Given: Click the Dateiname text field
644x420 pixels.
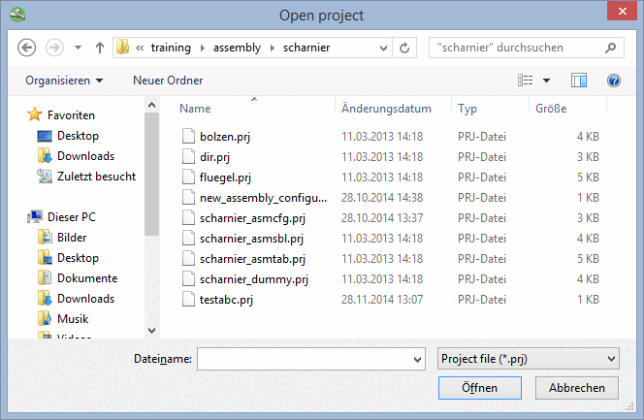Looking at the screenshot, I should pyautogui.click(x=306, y=359).
